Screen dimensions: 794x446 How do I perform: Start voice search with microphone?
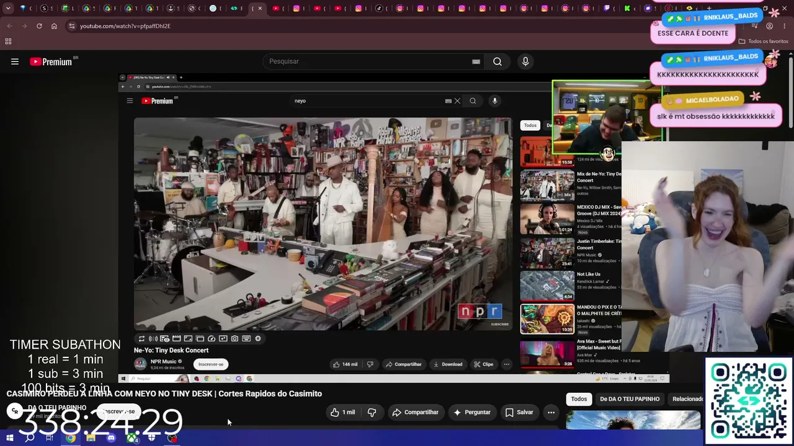click(525, 61)
